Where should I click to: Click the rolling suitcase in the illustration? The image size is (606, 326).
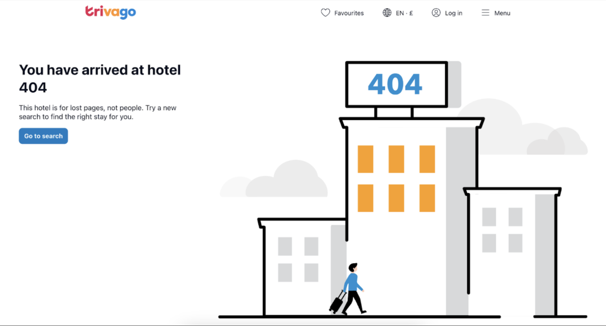337,302
